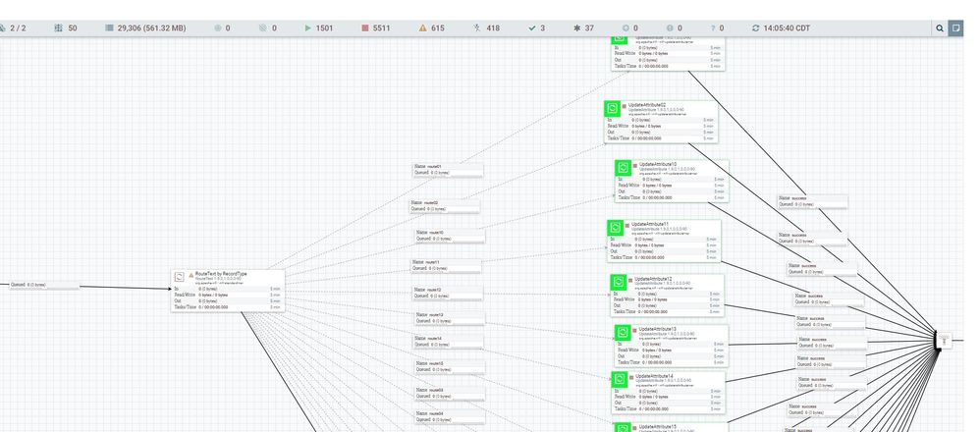The height and width of the screenshot is (432, 980).
Task: Click the stopped red square on UpdateAttribute13
Action: 634,330
